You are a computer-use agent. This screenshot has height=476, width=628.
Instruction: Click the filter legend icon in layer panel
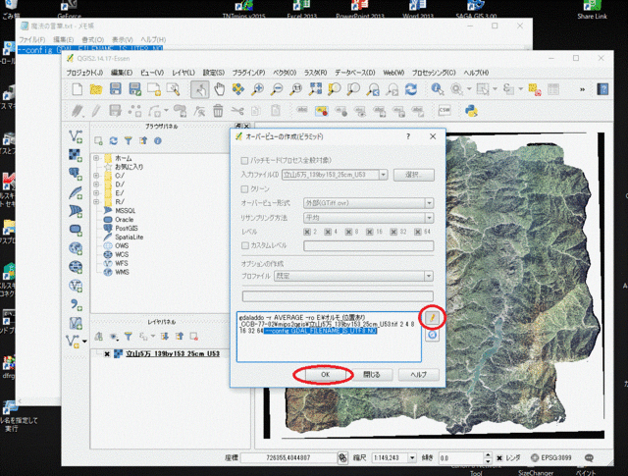129,337
